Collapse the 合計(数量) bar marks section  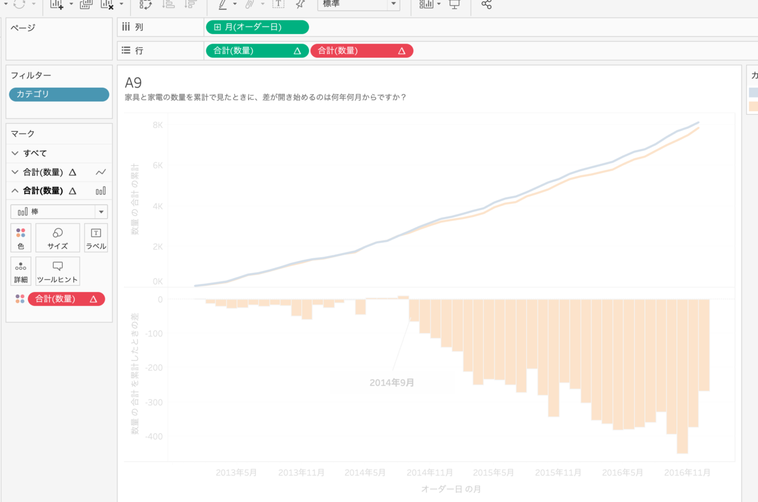[15, 190]
